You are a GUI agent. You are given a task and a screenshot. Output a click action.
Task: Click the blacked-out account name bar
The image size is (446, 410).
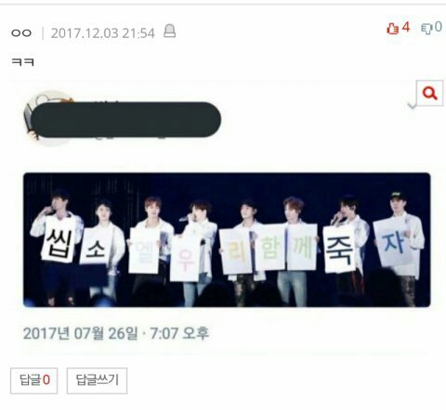[125, 120]
